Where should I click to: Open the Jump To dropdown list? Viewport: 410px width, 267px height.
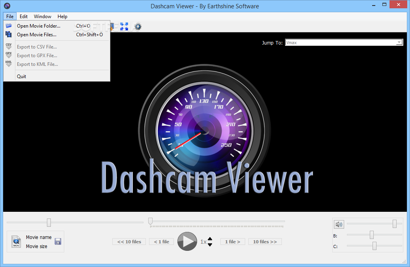[x=399, y=42]
